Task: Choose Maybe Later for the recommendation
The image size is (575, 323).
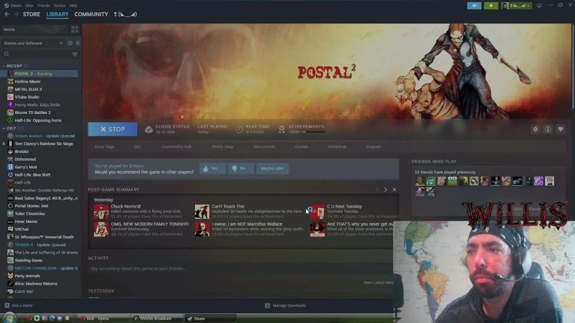Action: (272, 168)
